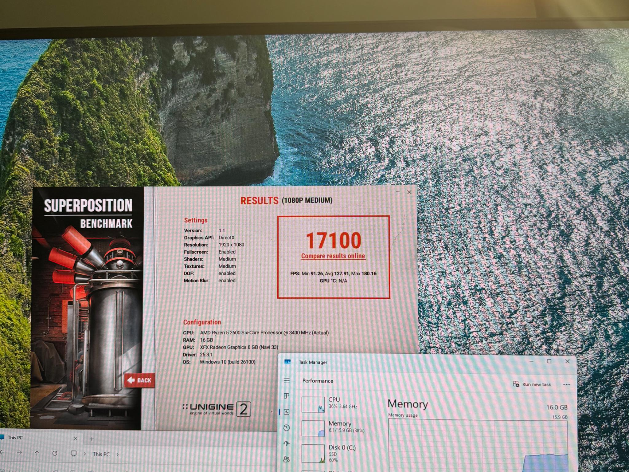
Task: Open Task Manager more options ellipsis
Action: coord(567,384)
